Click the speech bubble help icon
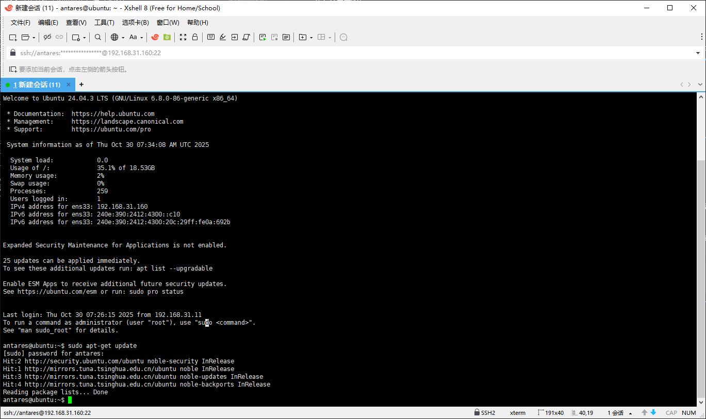The image size is (706, 419). [343, 37]
